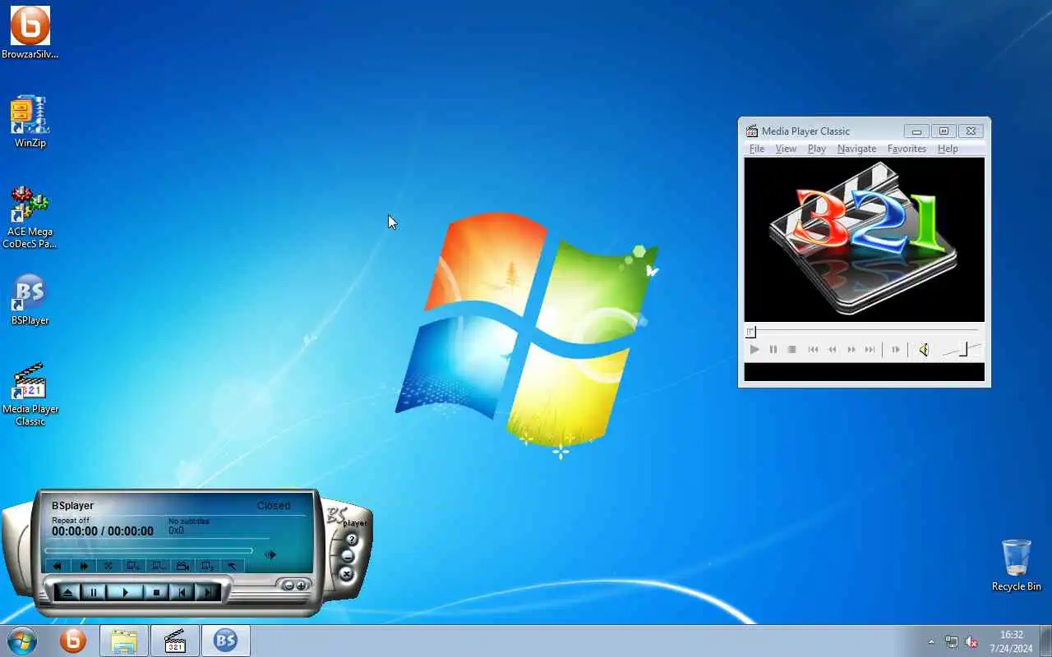Click Play in Media Player Classic

click(x=754, y=350)
